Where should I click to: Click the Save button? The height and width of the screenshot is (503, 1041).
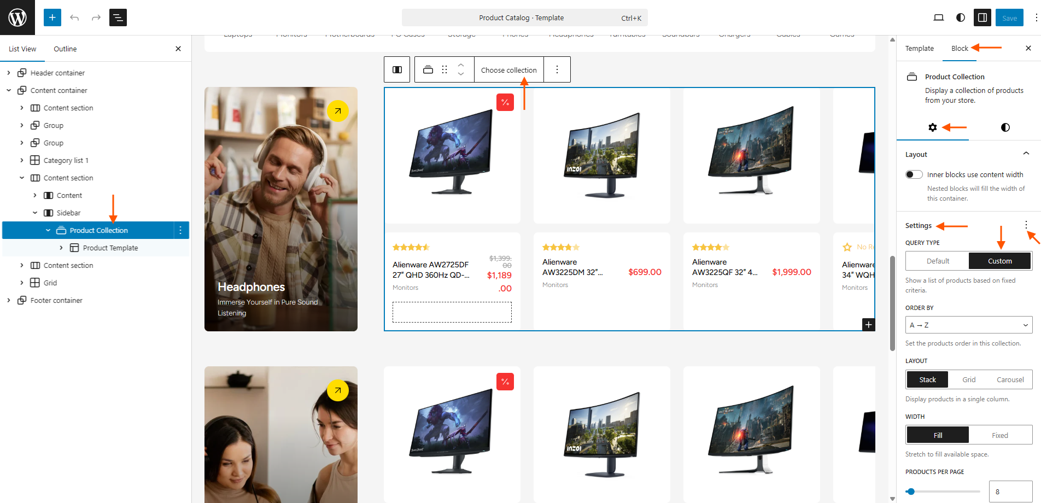tap(1009, 17)
